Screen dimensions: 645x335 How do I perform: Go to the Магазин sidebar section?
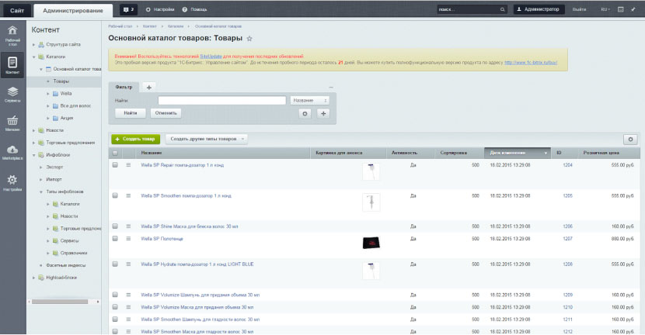coord(12,123)
